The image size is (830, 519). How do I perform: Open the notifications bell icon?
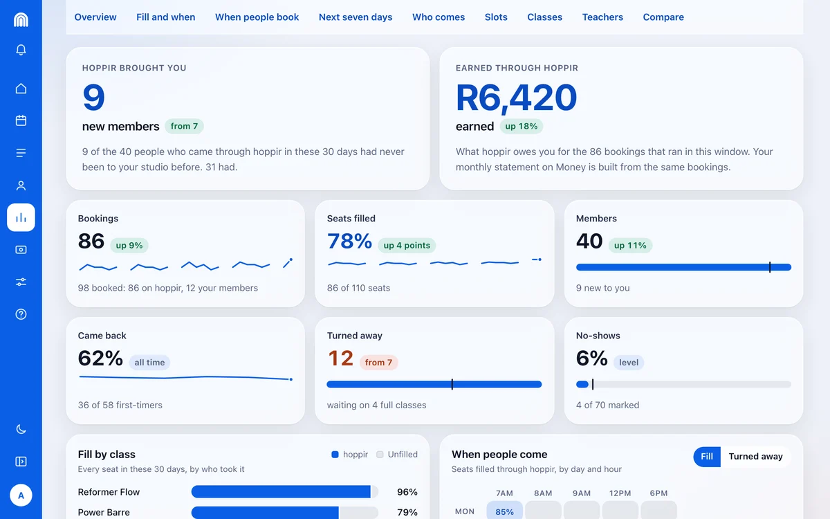click(x=21, y=50)
